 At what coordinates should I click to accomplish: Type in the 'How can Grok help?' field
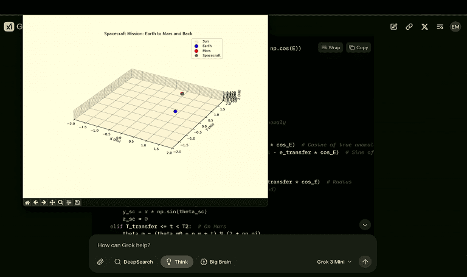231,245
